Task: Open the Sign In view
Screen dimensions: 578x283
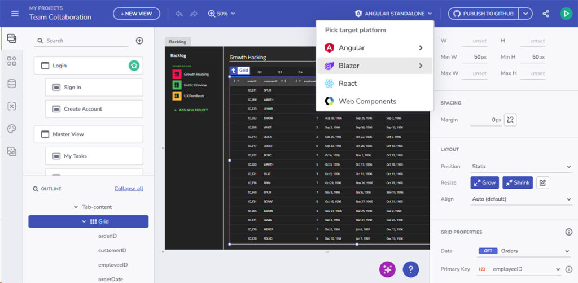Action: (x=94, y=88)
